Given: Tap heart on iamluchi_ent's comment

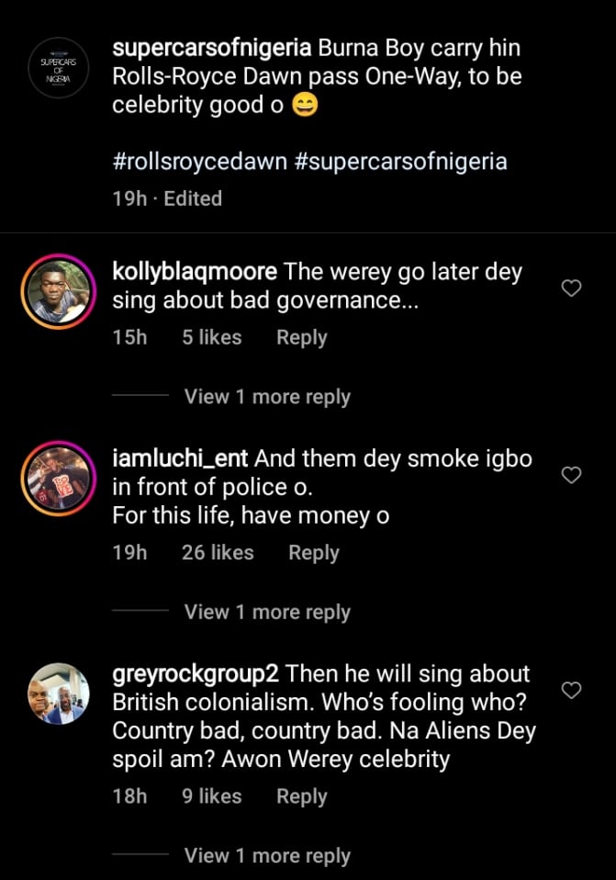Looking at the screenshot, I should pyautogui.click(x=571, y=475).
